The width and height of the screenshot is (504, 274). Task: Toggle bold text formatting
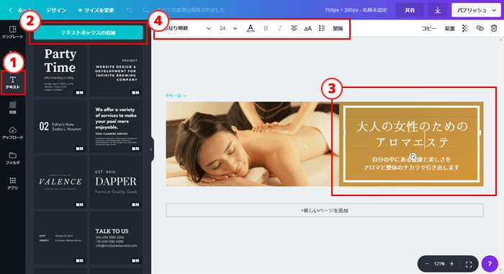(x=266, y=28)
